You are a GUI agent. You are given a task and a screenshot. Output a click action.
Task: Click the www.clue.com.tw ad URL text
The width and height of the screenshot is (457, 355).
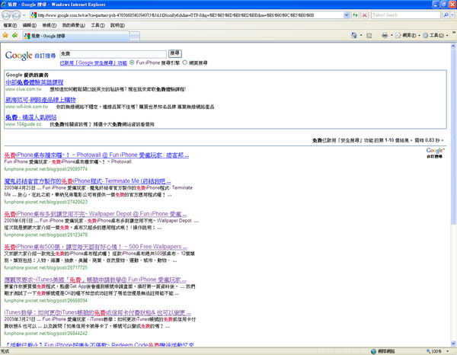click(24, 89)
